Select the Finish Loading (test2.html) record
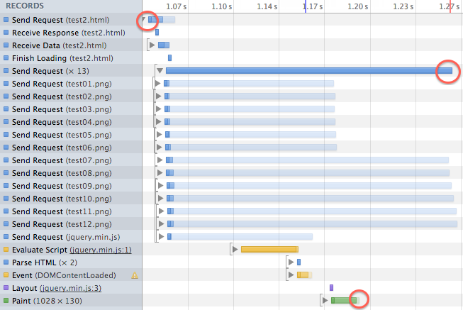The image size is (463, 310). (x=71, y=58)
